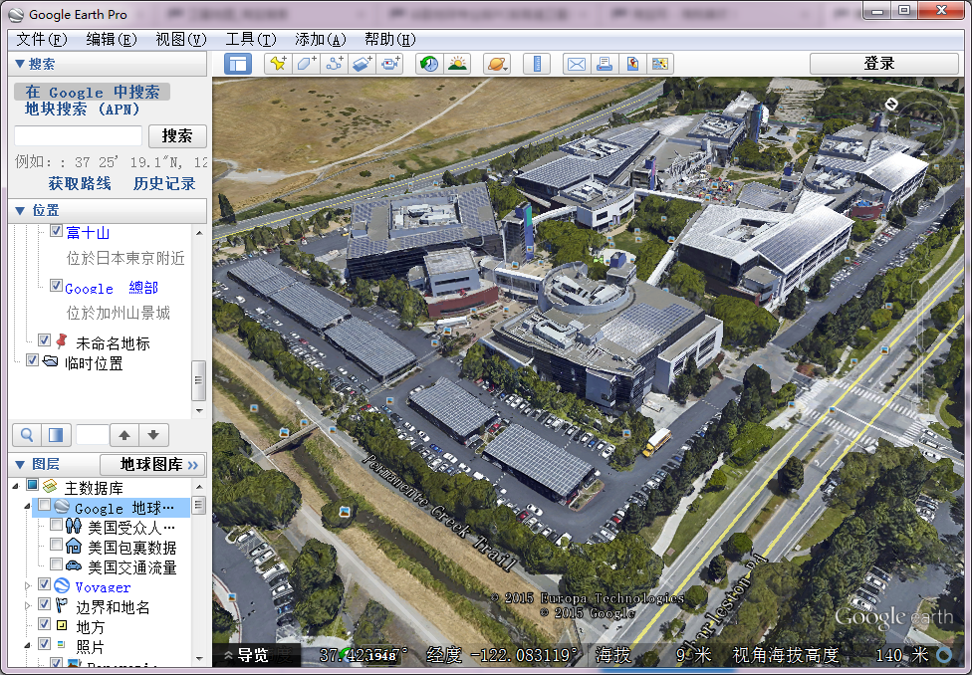
Task: Open the 视图(V) menu
Action: (x=181, y=40)
